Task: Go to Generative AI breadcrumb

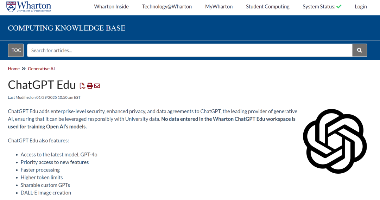Action: point(41,69)
